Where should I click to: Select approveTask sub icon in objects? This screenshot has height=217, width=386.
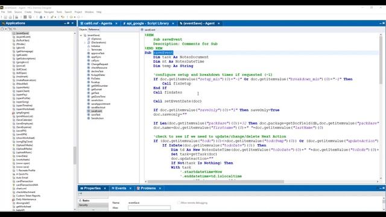[x=89, y=54]
